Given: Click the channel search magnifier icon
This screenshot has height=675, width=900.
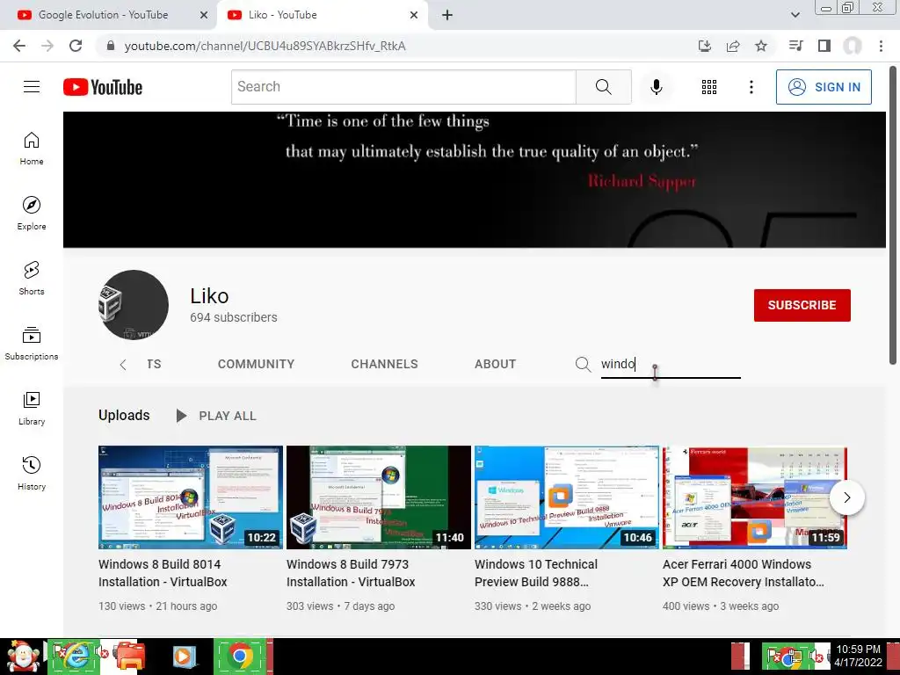Looking at the screenshot, I should click(x=583, y=364).
